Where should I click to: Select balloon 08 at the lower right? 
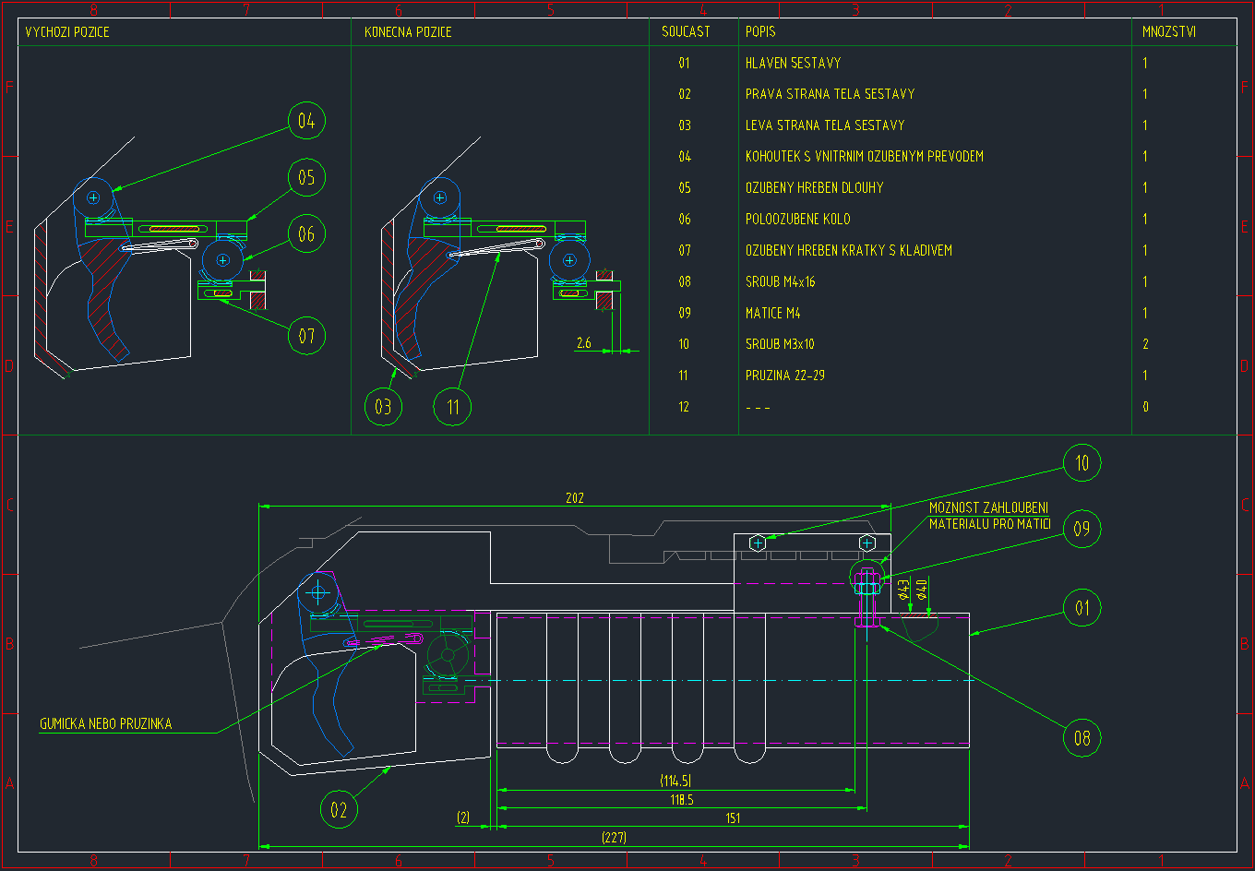tap(1082, 737)
